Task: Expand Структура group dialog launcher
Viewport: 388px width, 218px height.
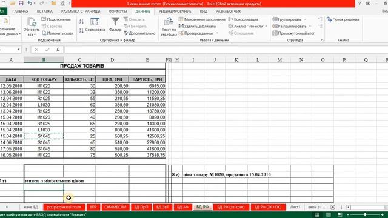Action: click(x=322, y=40)
